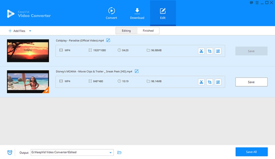The width and height of the screenshot is (275, 159).
Task: Crop the MOANA video
Action: [209, 82]
